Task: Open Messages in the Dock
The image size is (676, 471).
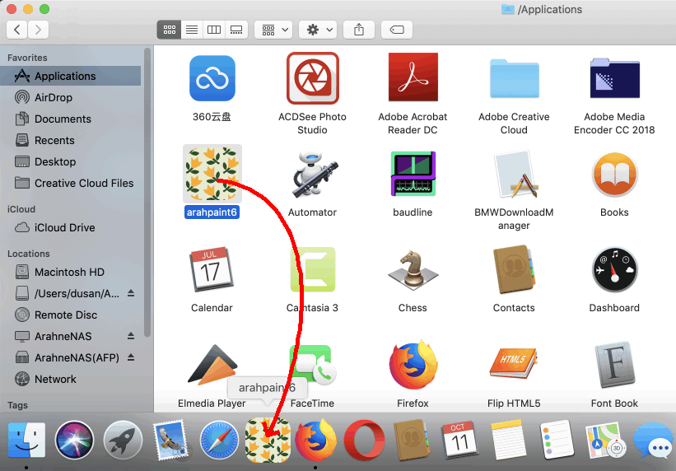Action: click(x=654, y=441)
